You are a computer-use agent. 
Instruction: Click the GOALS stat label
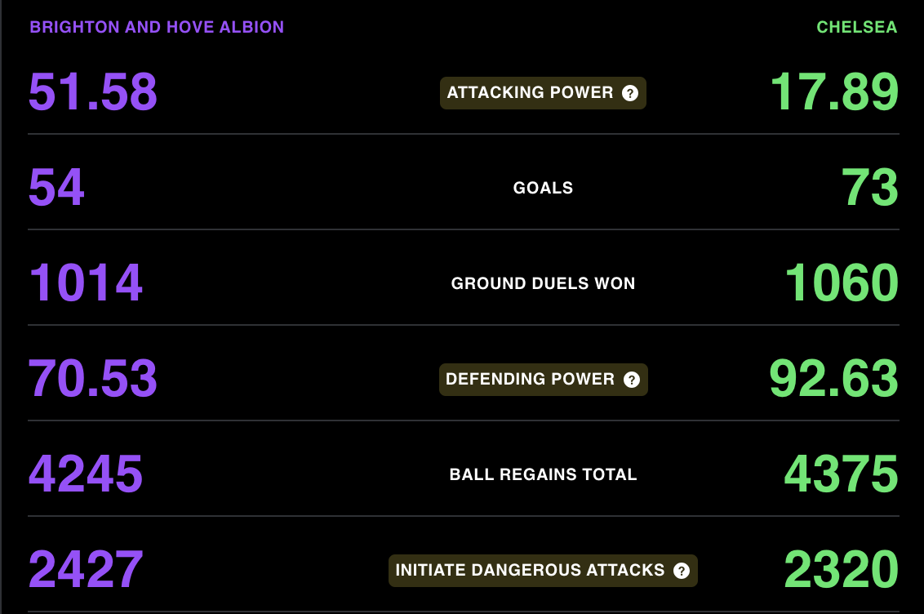pyautogui.click(x=543, y=188)
